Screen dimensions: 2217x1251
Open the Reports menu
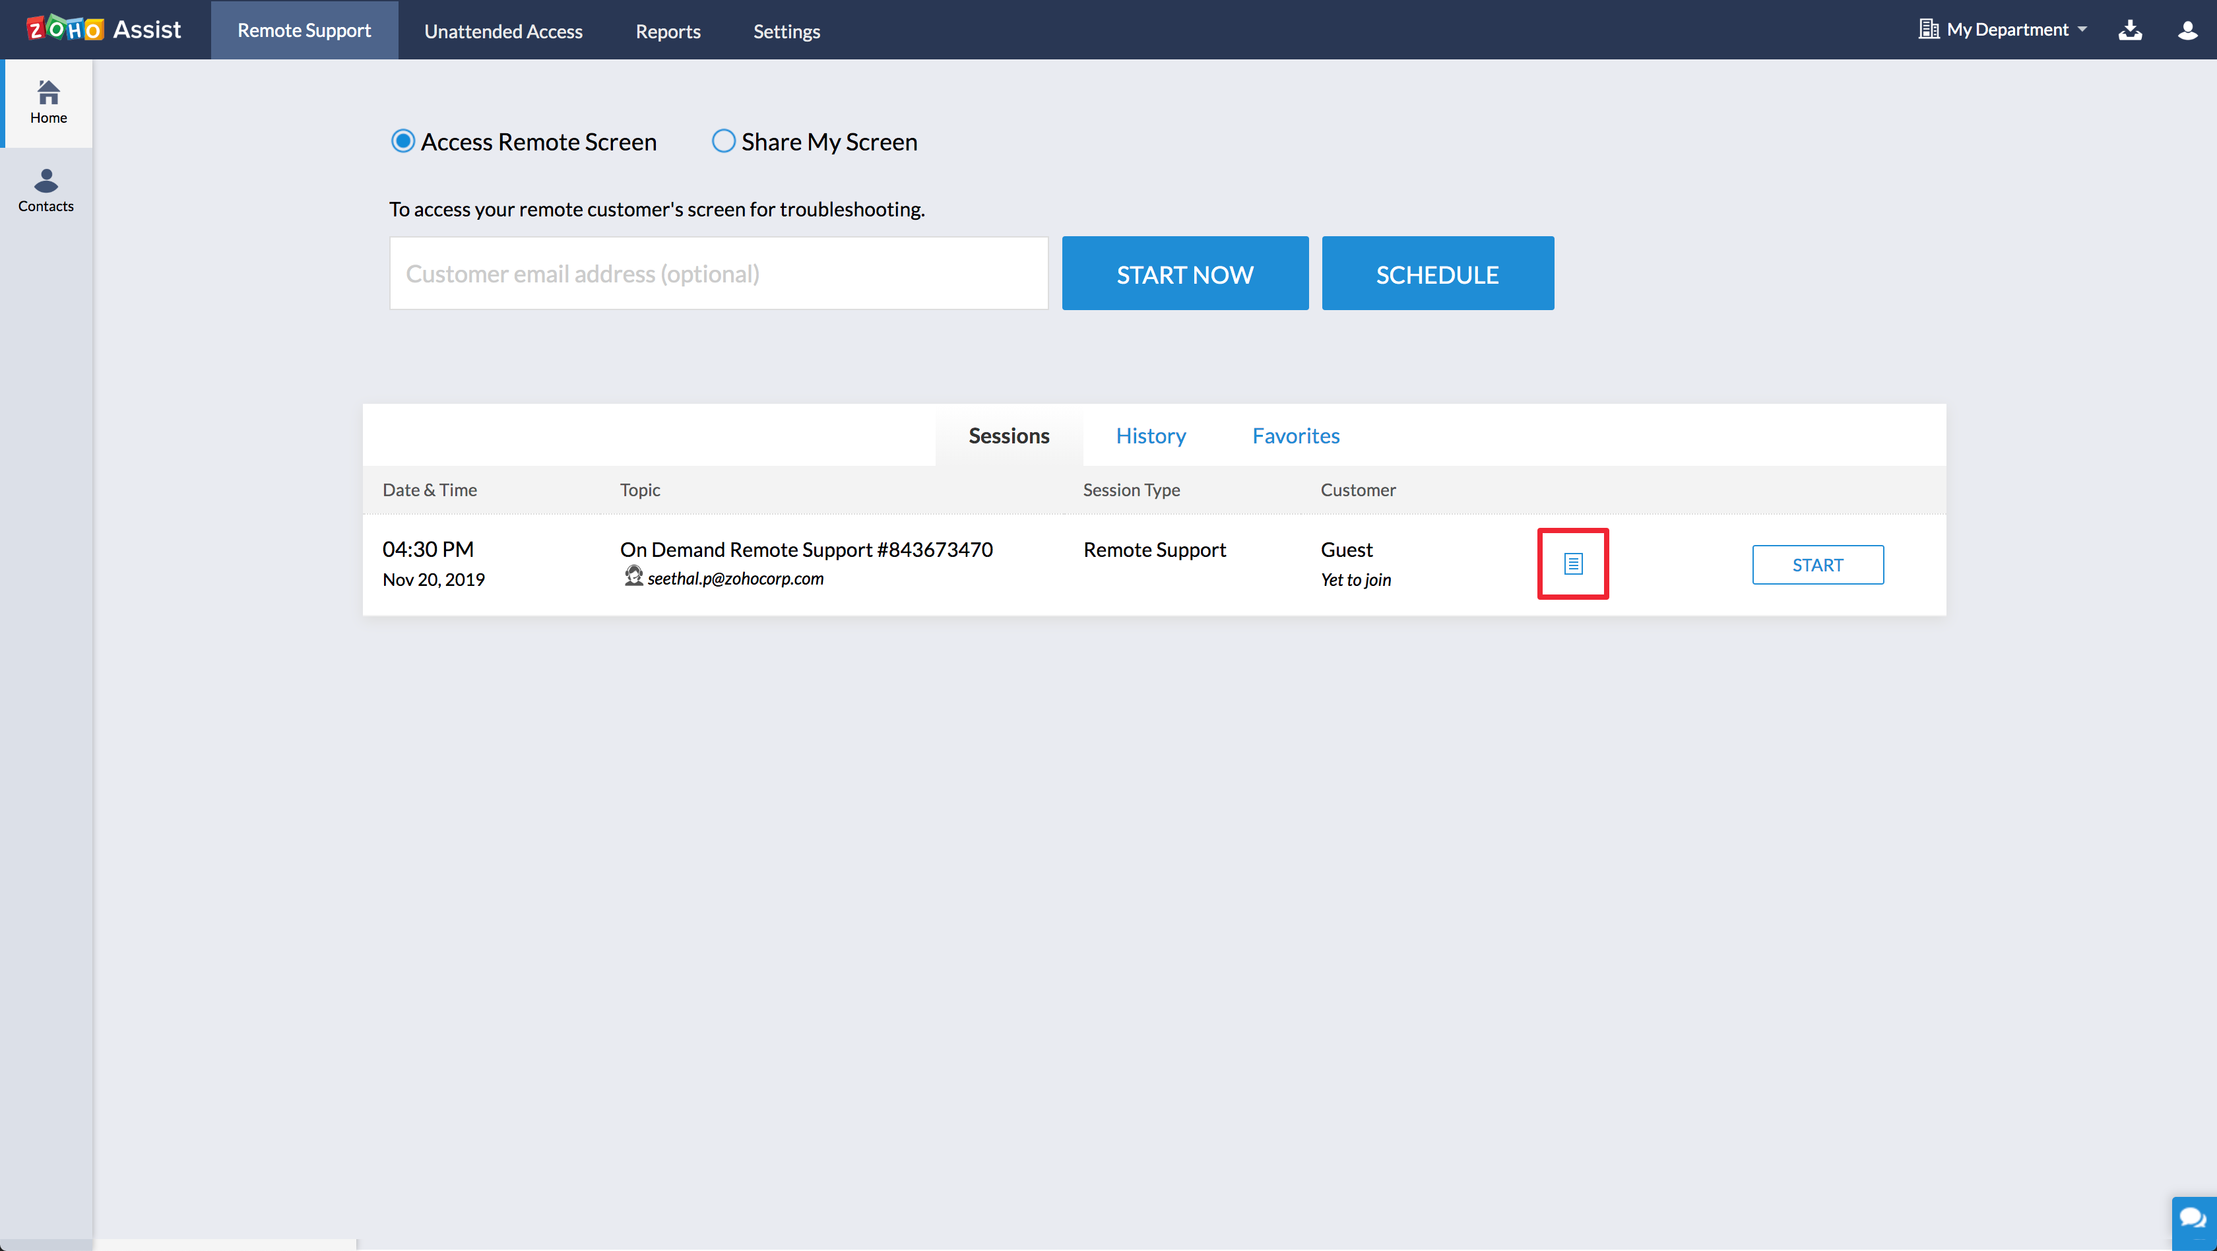668,31
